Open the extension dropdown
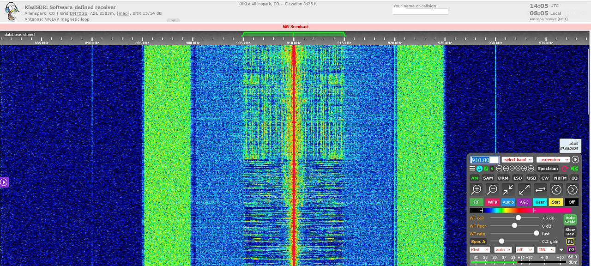 click(x=553, y=160)
